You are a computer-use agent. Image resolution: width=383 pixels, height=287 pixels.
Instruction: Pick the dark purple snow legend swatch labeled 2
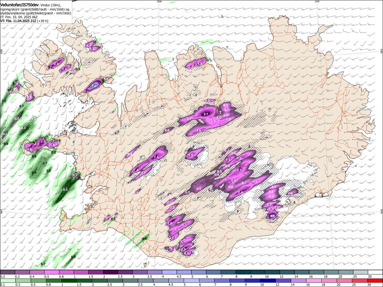point(110,272)
